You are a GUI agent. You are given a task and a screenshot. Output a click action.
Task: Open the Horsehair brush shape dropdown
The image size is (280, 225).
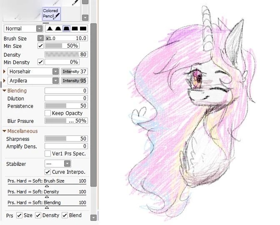(x=33, y=71)
